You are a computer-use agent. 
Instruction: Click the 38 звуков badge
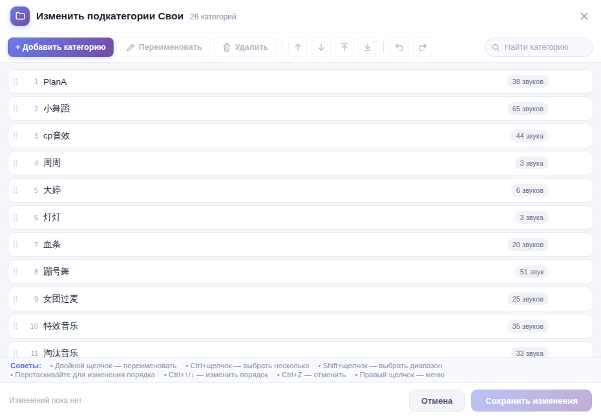tap(528, 82)
